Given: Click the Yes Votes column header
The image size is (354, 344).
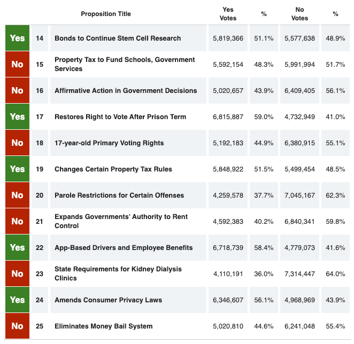Looking at the screenshot, I should tap(228, 14).
